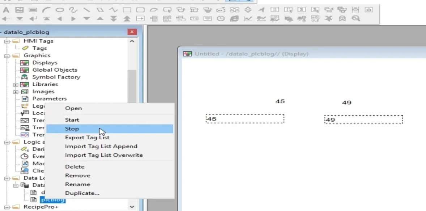Click the explorer scrollbar down arrow
The height and width of the screenshot is (211, 426).
coord(132,207)
